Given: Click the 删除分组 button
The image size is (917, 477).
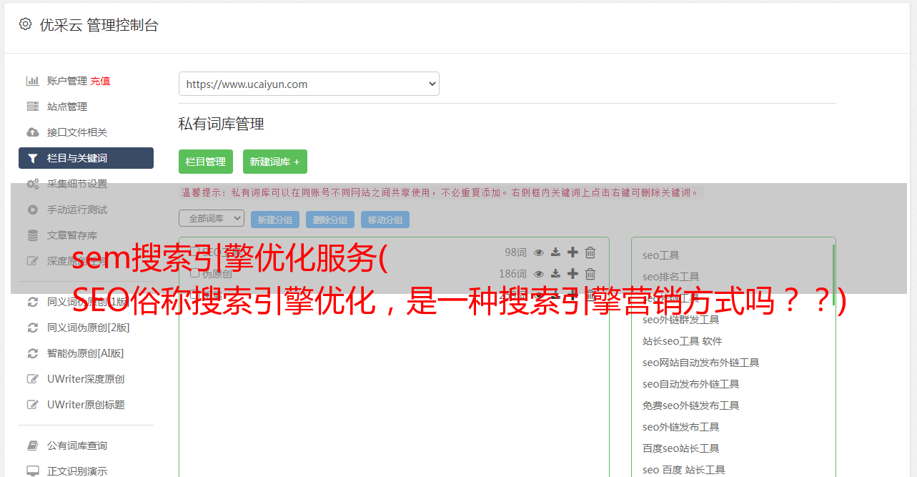Looking at the screenshot, I should pyautogui.click(x=330, y=220).
